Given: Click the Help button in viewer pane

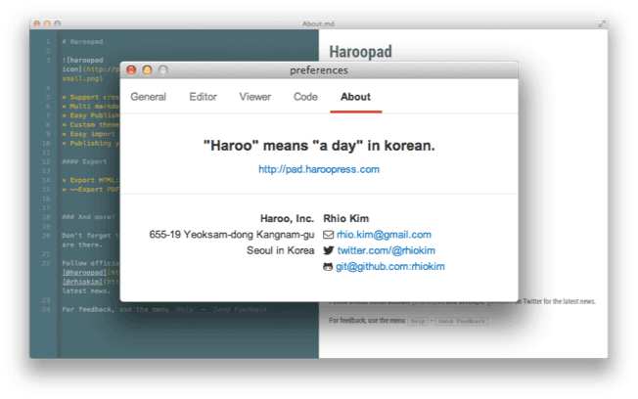Looking at the screenshot, I should click(417, 321).
